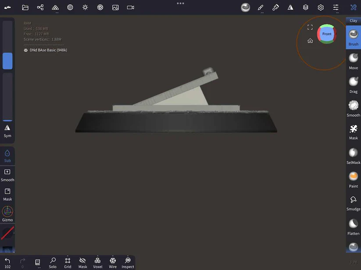361x270 pixels.
Task: Select the Flatten tool
Action: click(354, 227)
